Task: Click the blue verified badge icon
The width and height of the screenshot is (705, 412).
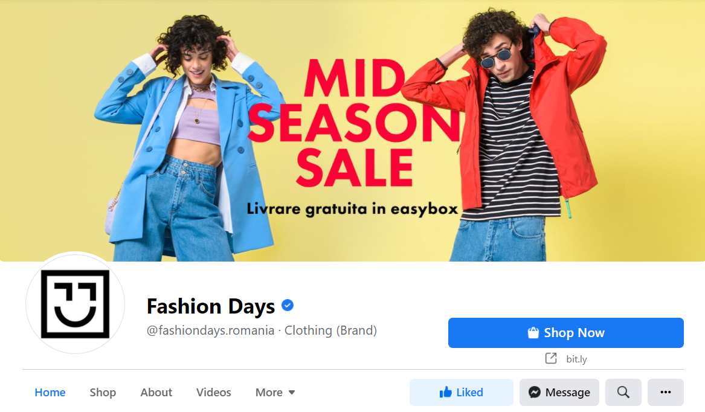Action: [x=288, y=306]
